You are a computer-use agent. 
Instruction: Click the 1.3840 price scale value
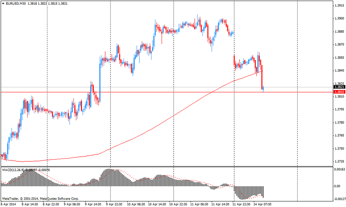[x=339, y=71]
